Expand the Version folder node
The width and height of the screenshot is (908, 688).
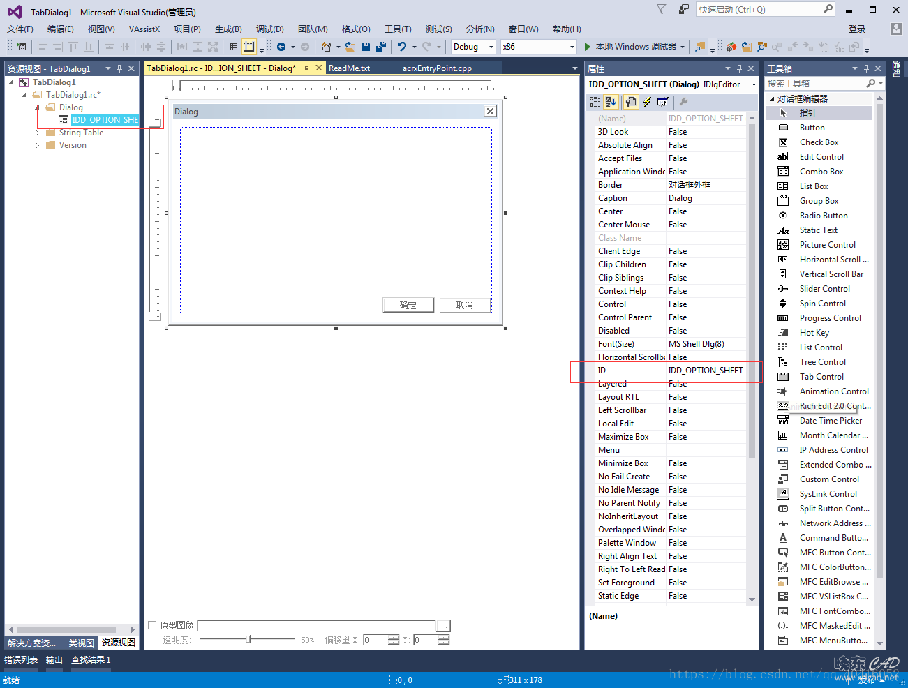(37, 145)
